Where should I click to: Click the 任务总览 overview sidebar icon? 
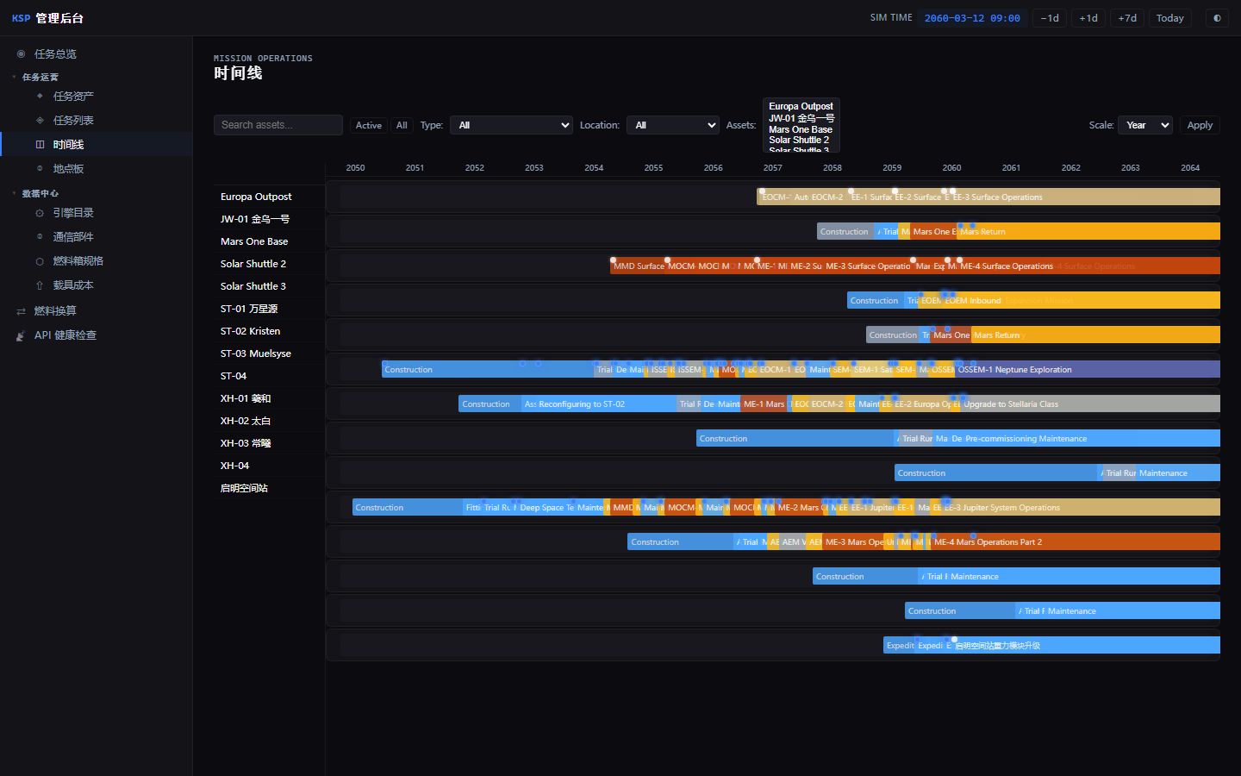21,53
